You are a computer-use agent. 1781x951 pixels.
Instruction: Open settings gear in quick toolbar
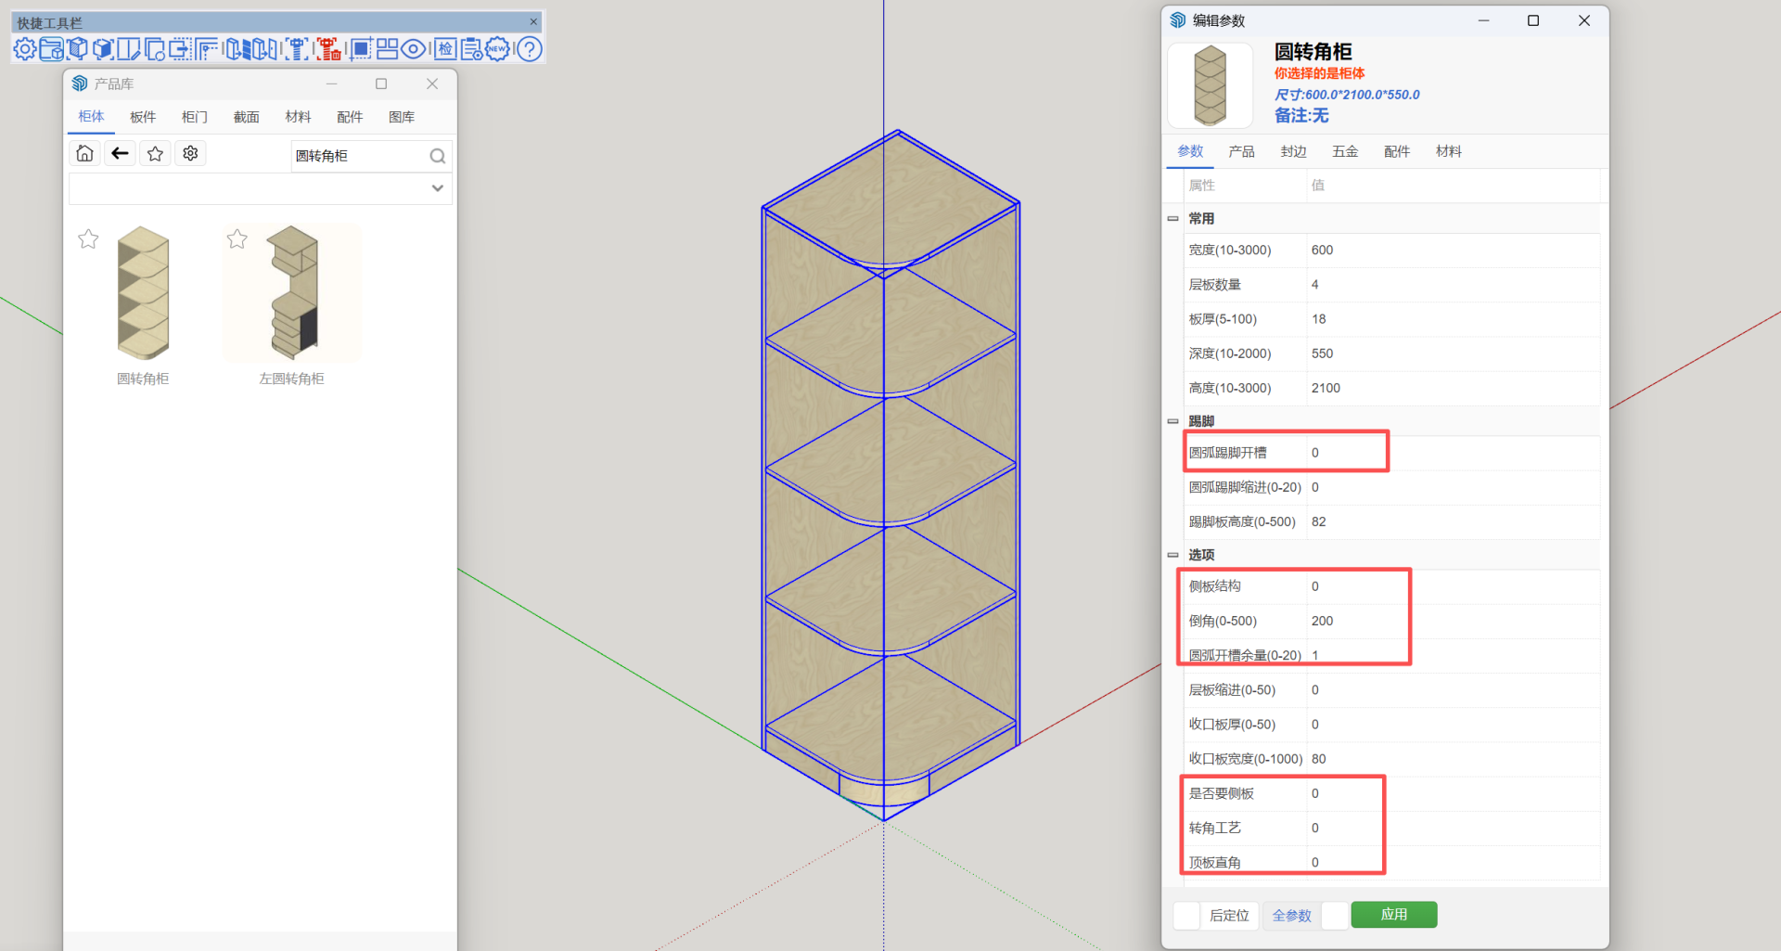tap(25, 49)
